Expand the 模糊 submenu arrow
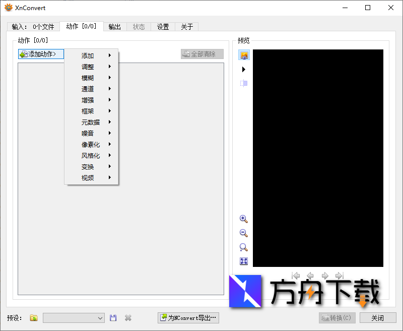403x331 pixels. tap(110, 78)
